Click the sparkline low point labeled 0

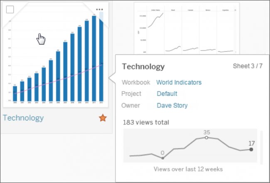[162, 158]
